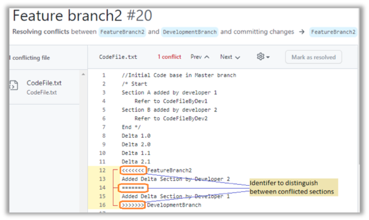Click line number 16 in gutter
369x220 pixels.
(102, 205)
